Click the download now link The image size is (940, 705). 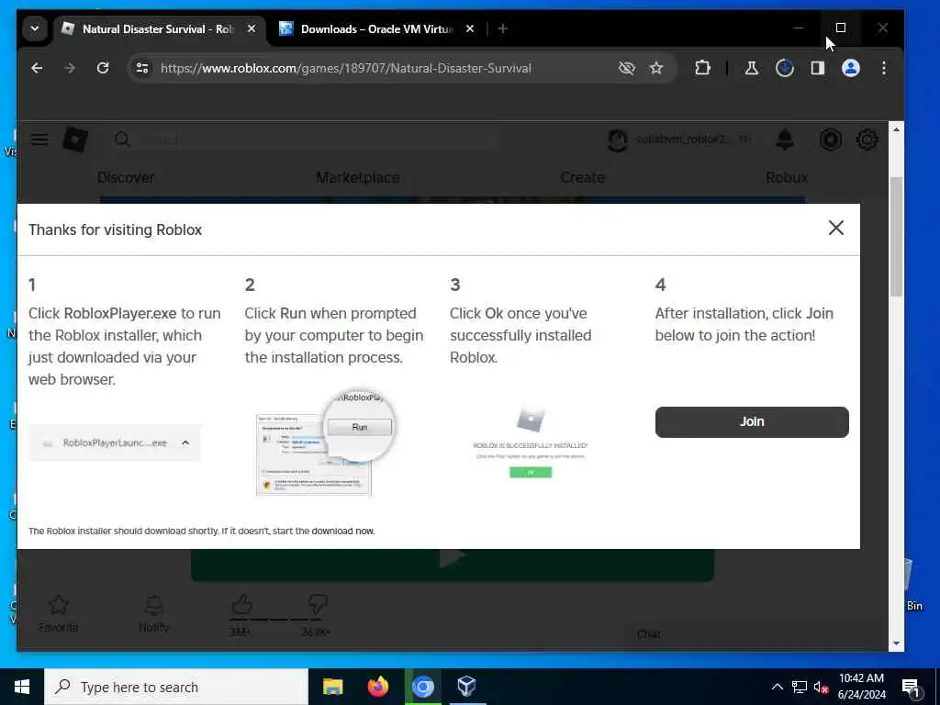342,532
